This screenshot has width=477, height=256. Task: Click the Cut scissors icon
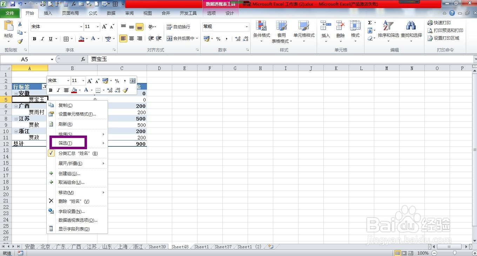tap(20, 24)
